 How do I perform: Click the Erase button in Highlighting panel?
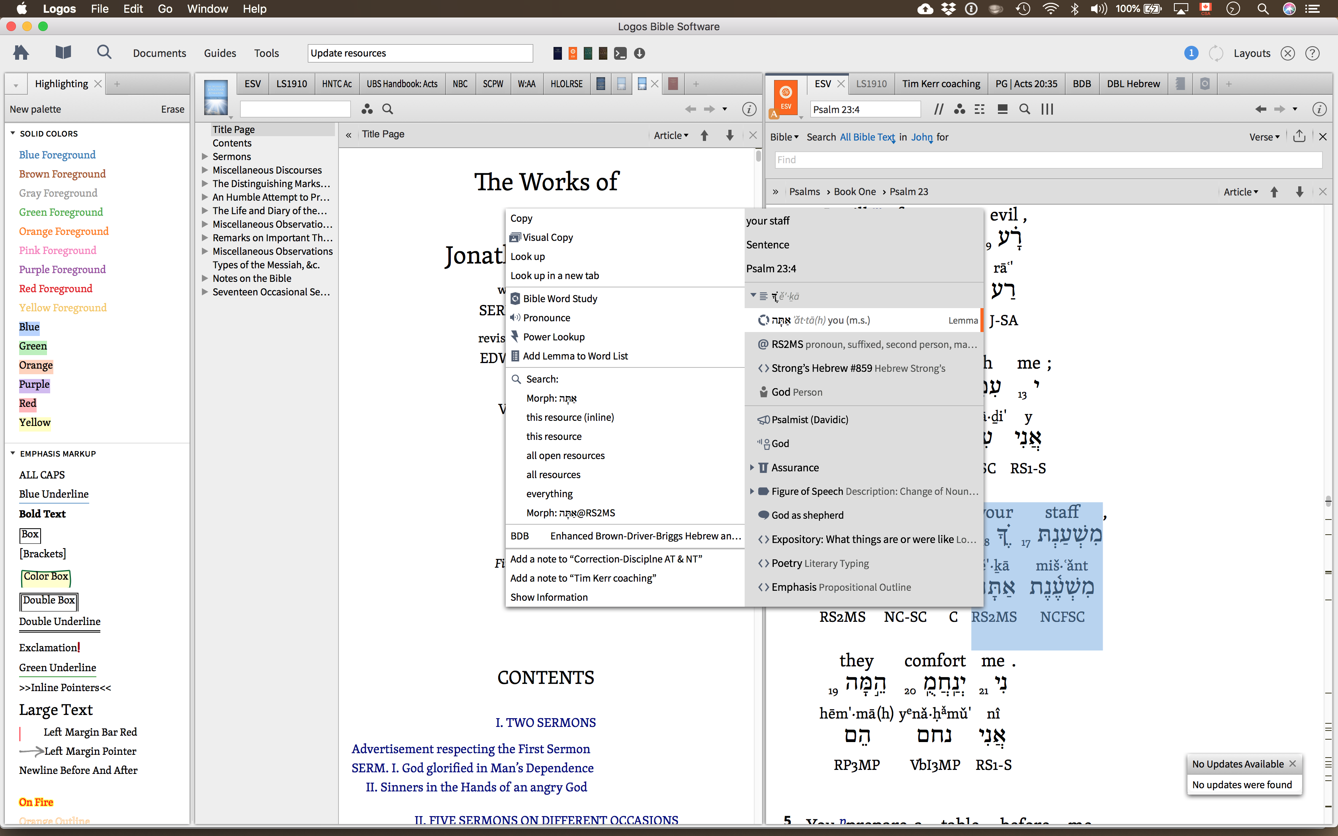coord(172,109)
